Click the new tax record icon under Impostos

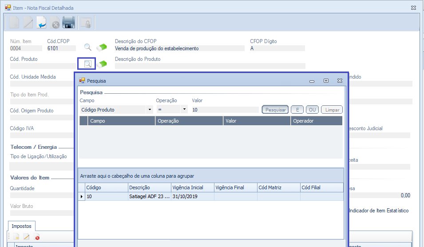(16, 237)
